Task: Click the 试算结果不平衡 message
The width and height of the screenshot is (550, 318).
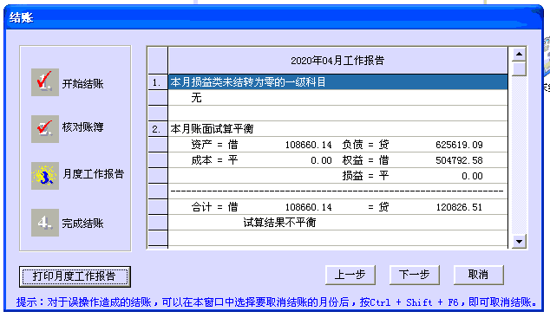Action: pos(279,223)
